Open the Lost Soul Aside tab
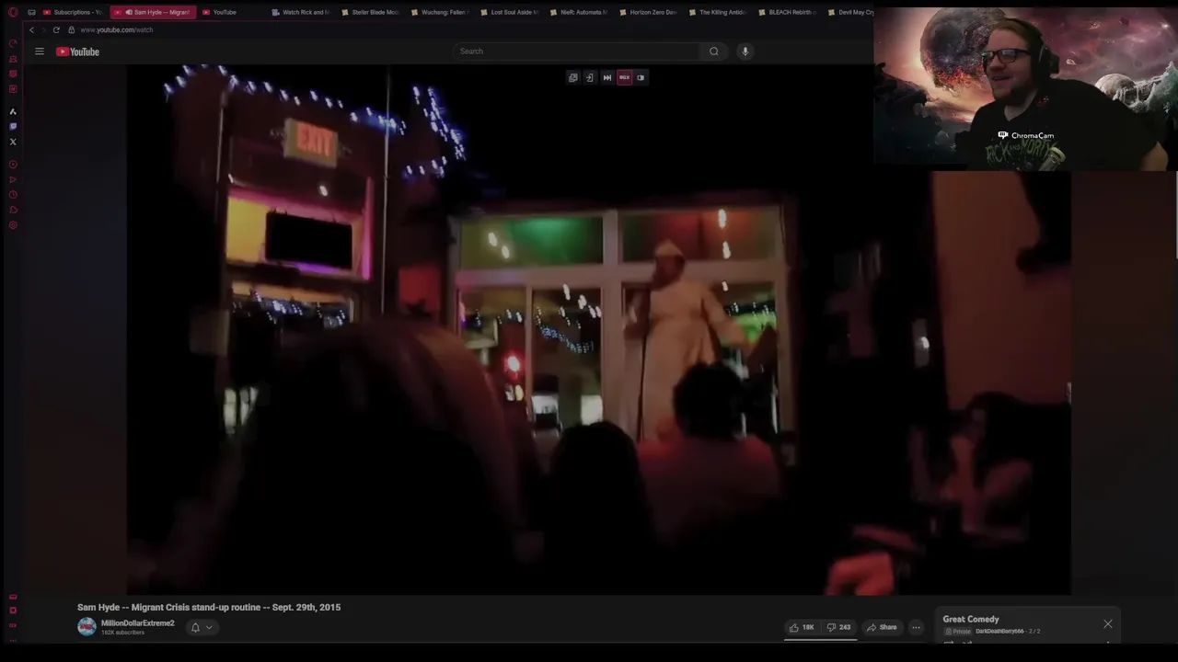The width and height of the screenshot is (1178, 662). click(x=510, y=12)
